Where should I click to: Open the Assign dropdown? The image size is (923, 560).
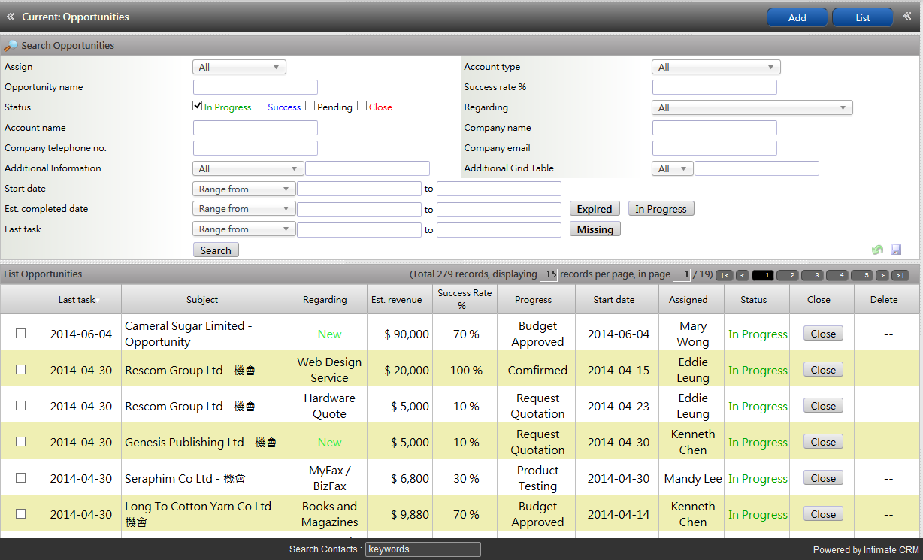tap(239, 67)
